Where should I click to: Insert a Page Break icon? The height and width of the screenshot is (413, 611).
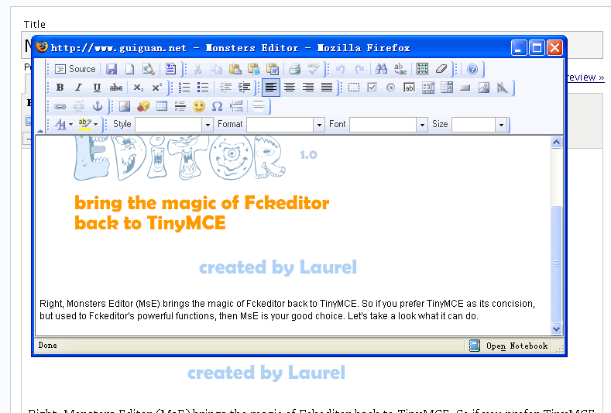[x=236, y=106]
